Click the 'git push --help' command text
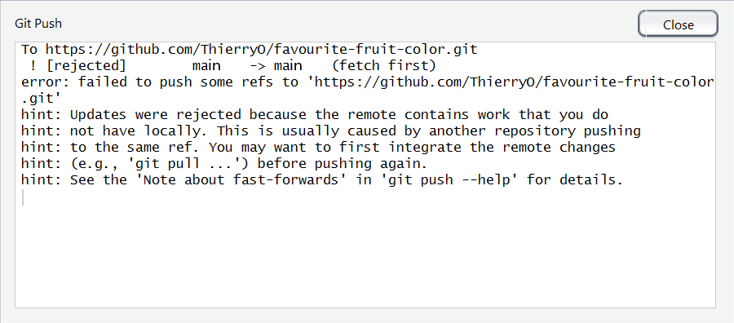 [453, 180]
